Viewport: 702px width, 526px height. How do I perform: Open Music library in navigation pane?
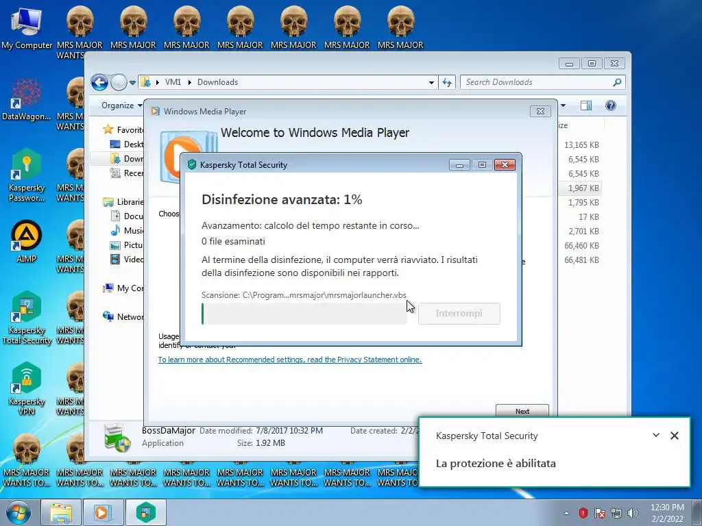click(127, 230)
